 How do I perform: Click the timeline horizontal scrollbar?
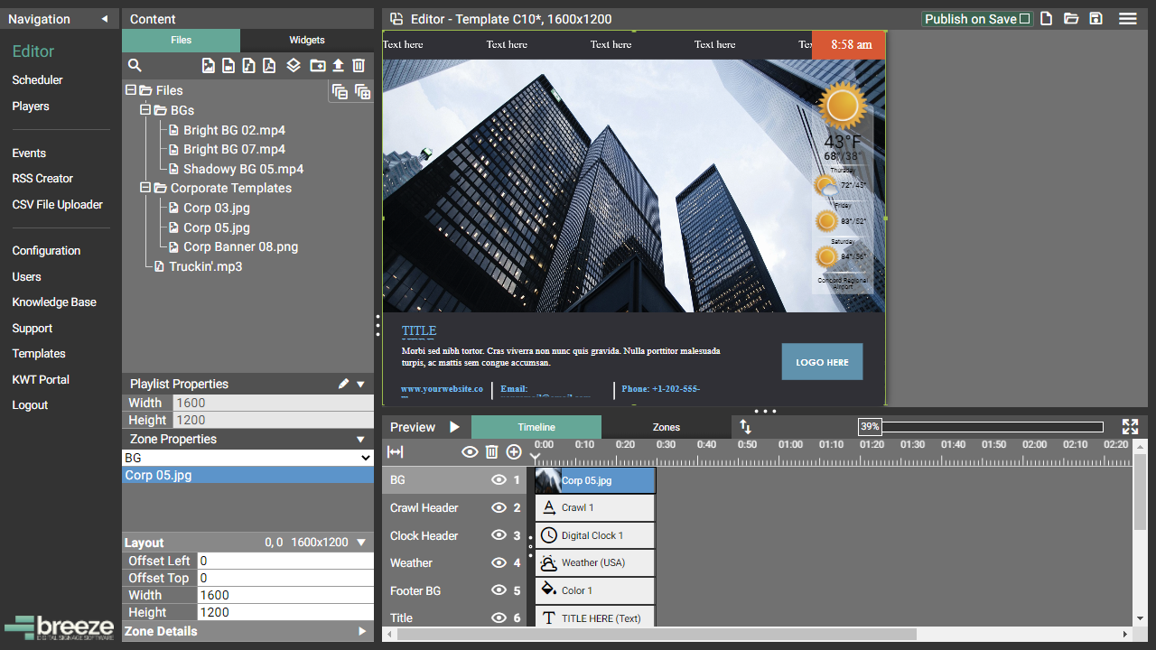click(655, 634)
